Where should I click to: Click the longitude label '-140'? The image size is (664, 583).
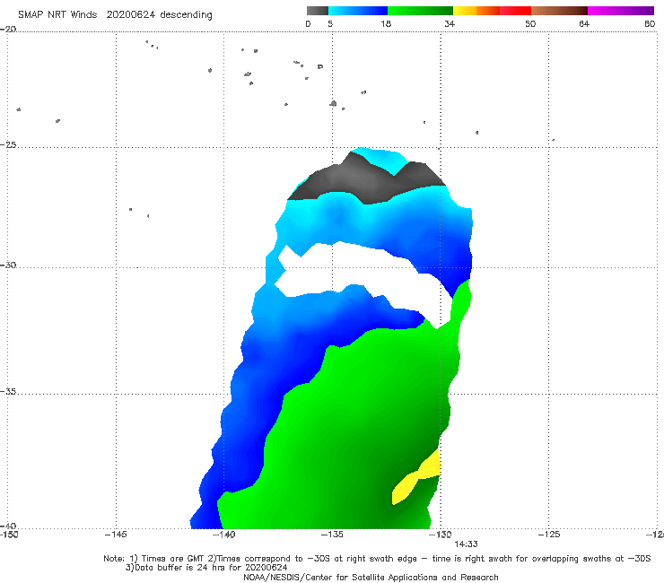[x=223, y=535]
